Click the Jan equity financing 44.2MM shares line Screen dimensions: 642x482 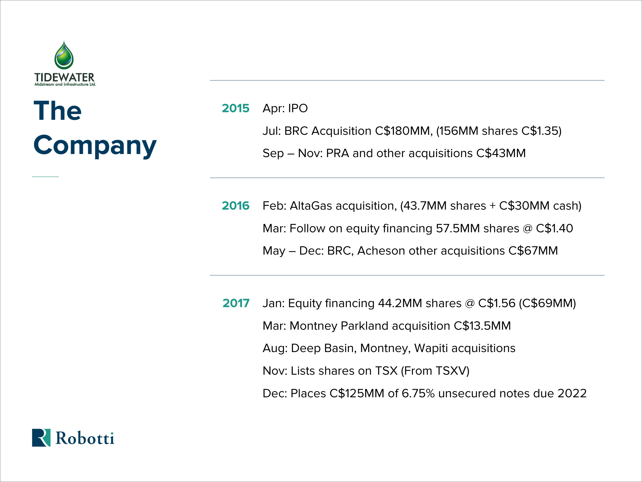click(x=419, y=303)
